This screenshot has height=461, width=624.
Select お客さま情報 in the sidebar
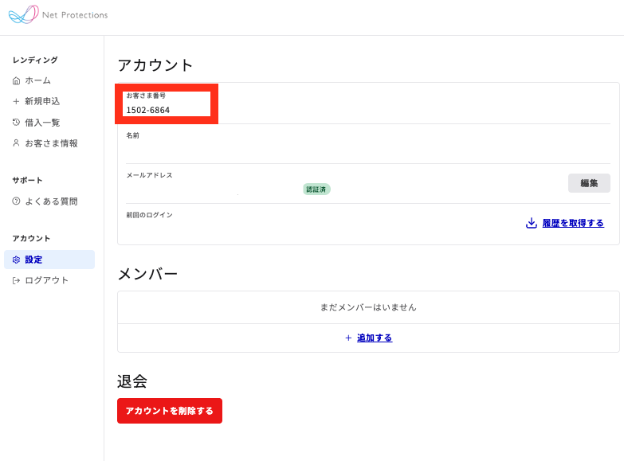51,143
